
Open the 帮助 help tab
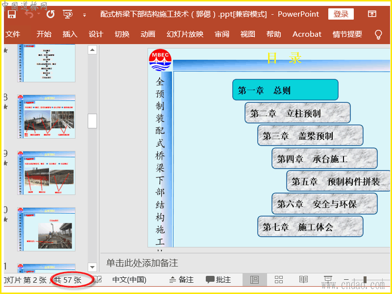tap(274, 34)
